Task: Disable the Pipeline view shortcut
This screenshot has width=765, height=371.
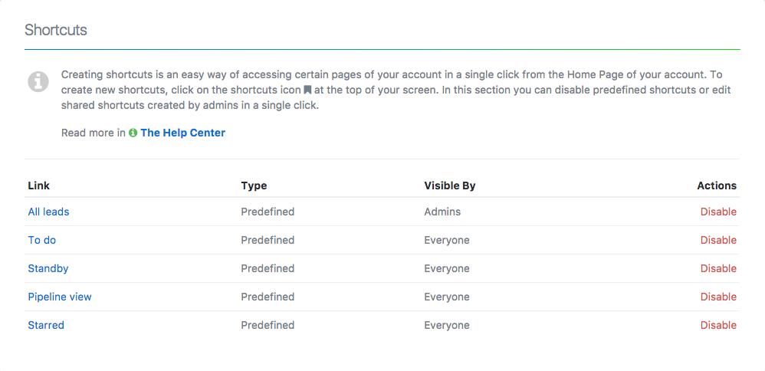Action: coord(718,297)
